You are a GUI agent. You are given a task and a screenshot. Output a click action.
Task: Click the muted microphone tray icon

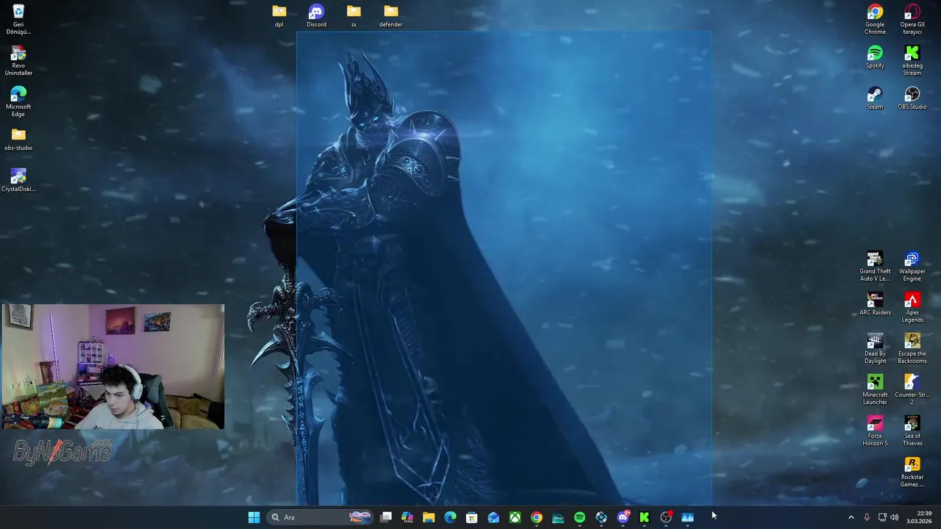(867, 517)
